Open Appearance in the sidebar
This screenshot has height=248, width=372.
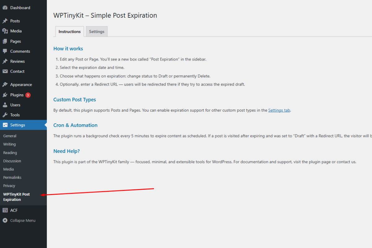[21, 85]
